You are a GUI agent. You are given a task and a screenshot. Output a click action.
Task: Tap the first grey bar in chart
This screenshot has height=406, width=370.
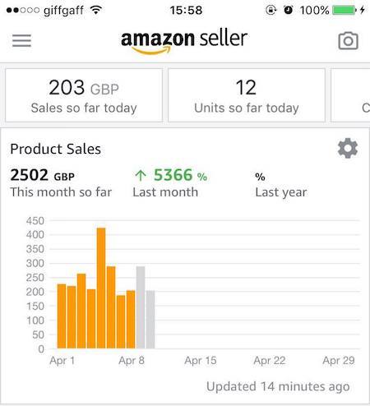(141, 307)
